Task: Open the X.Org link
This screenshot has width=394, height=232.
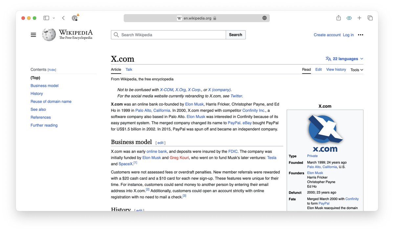Action: coord(181,90)
